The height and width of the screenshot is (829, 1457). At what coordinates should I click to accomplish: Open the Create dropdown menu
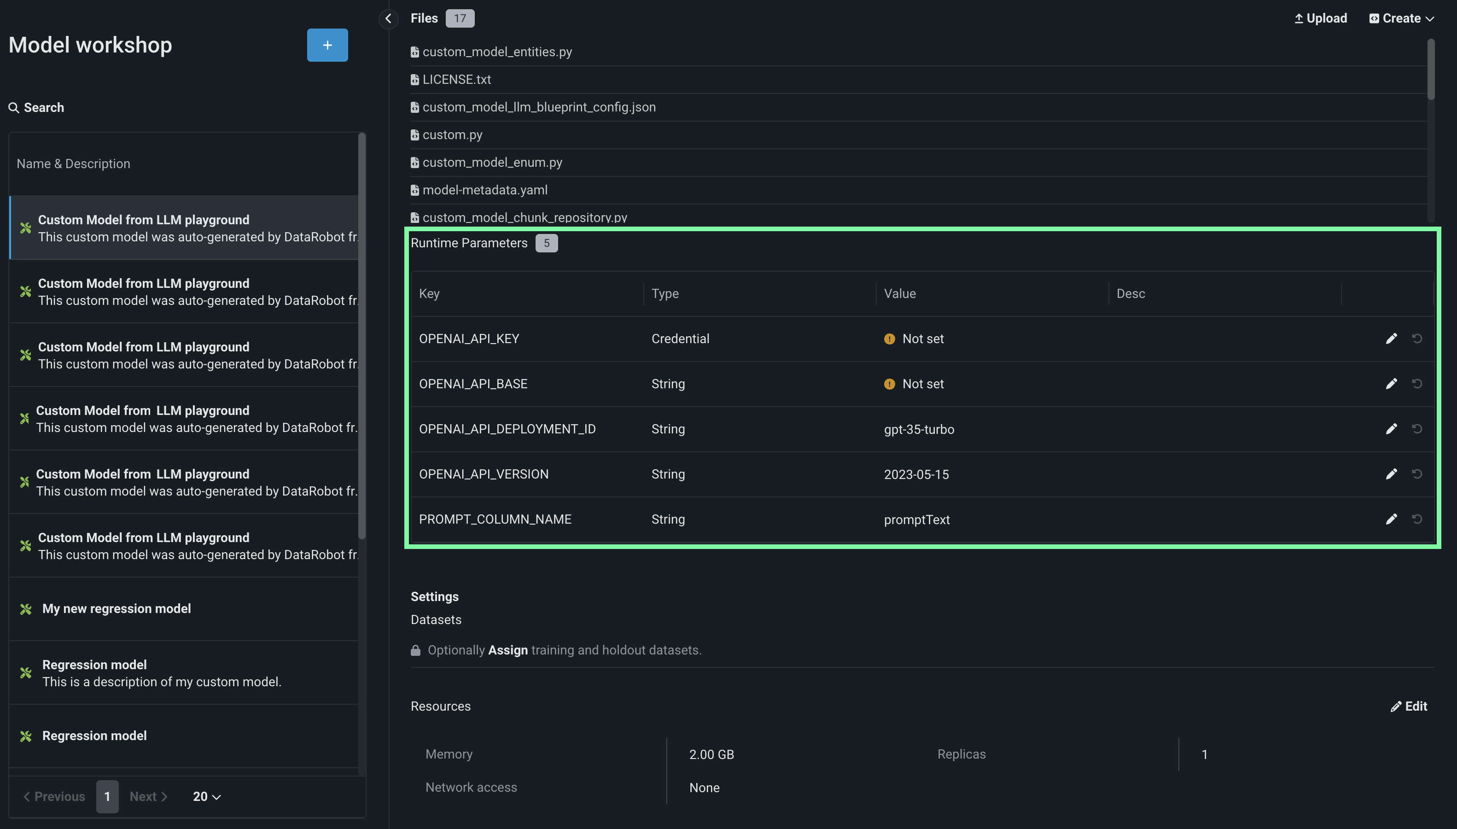pyautogui.click(x=1401, y=18)
